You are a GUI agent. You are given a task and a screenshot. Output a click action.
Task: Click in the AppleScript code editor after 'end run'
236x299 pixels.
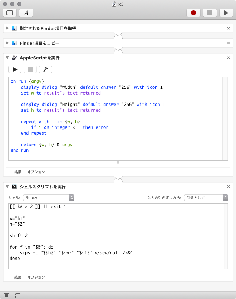[30, 150]
